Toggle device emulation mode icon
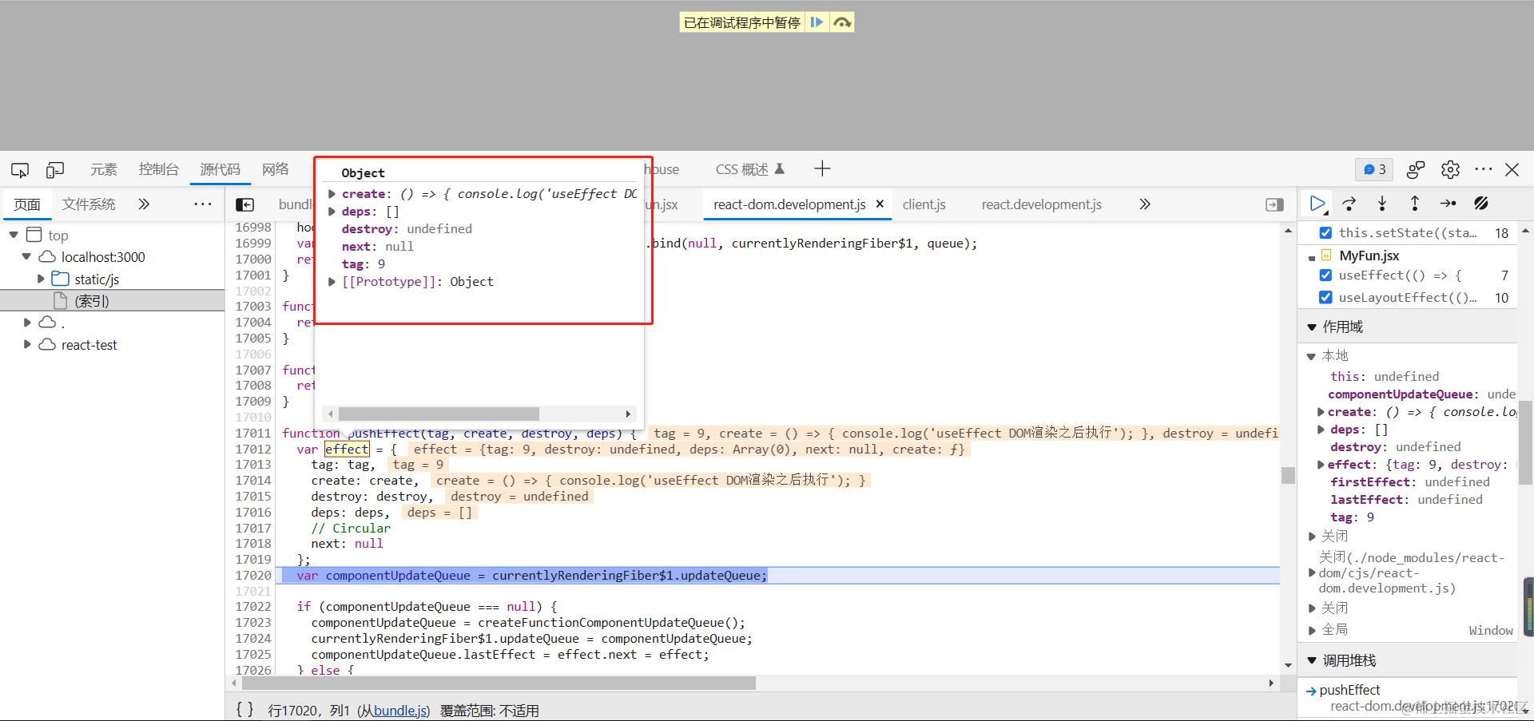The width and height of the screenshot is (1534, 721). (55, 169)
